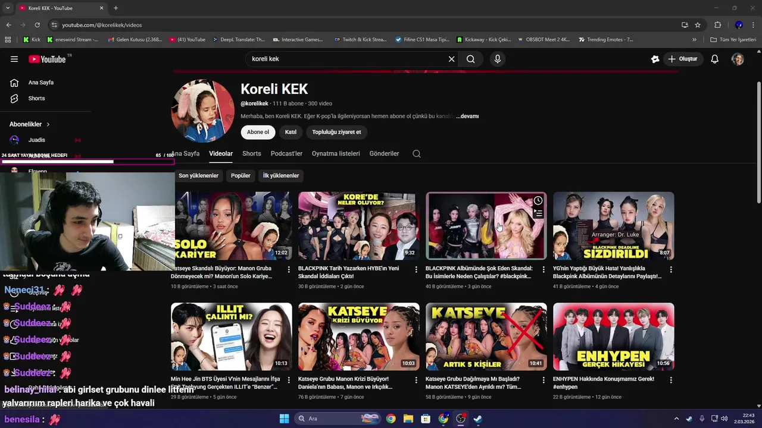
Task: Start voice search with the microphone
Action: 498,59
